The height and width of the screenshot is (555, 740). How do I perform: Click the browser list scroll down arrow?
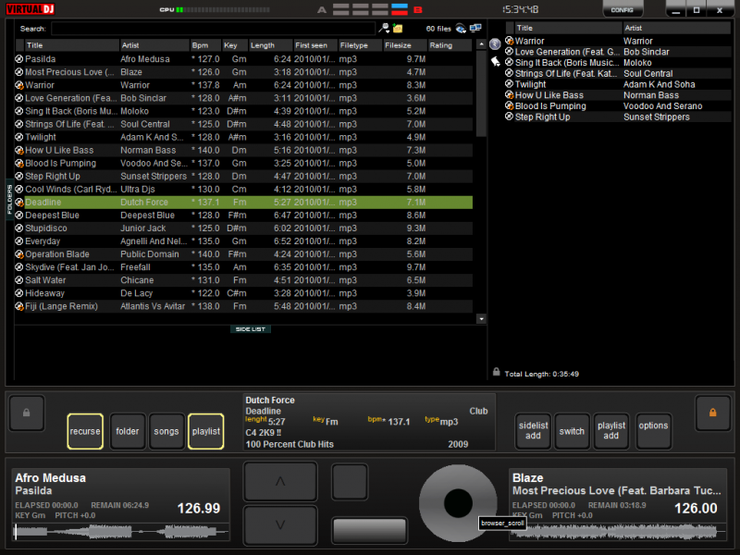481,319
